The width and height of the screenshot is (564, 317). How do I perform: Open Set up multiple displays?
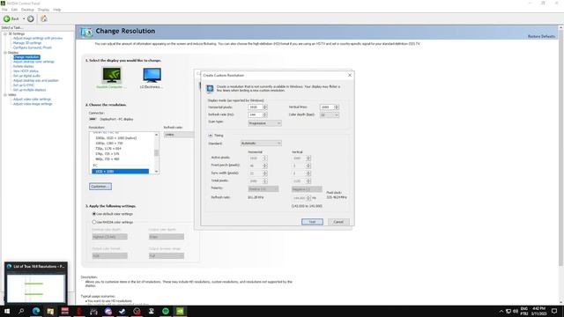pos(29,90)
